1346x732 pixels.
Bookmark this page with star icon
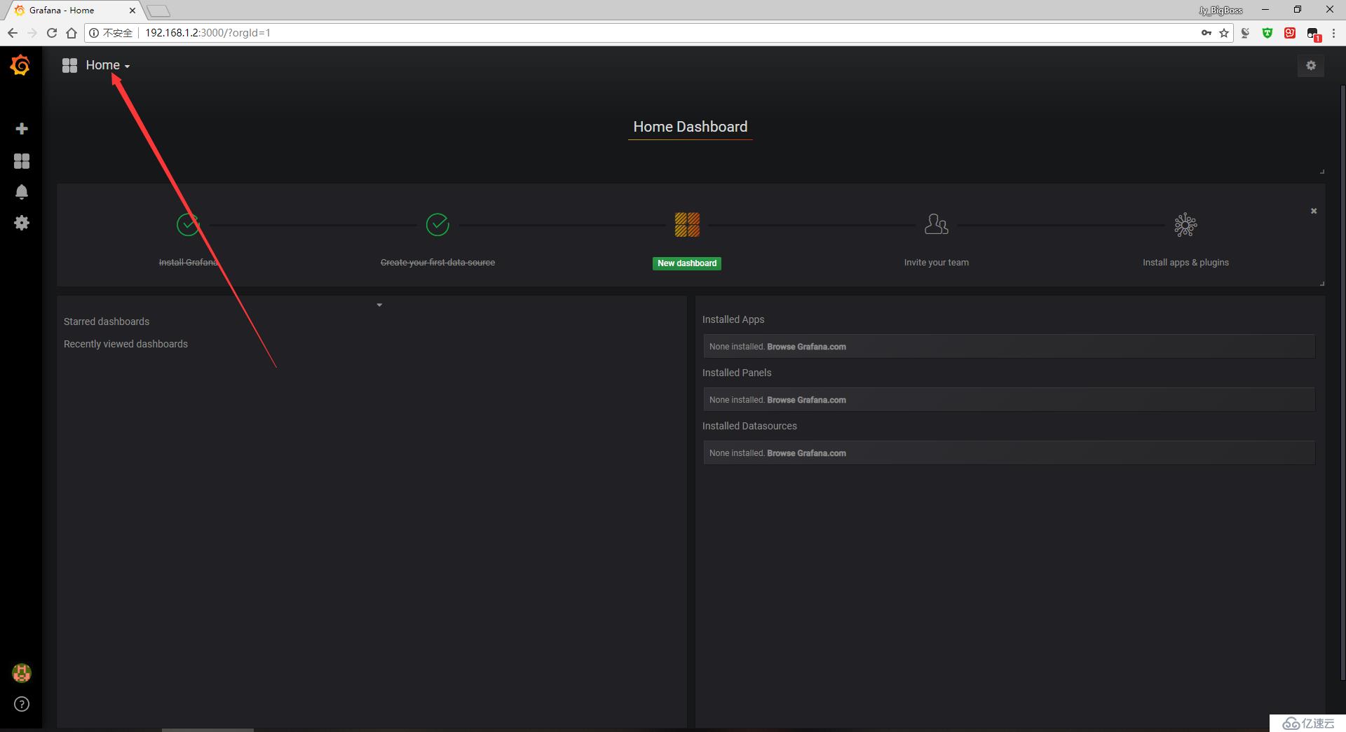pos(1224,33)
